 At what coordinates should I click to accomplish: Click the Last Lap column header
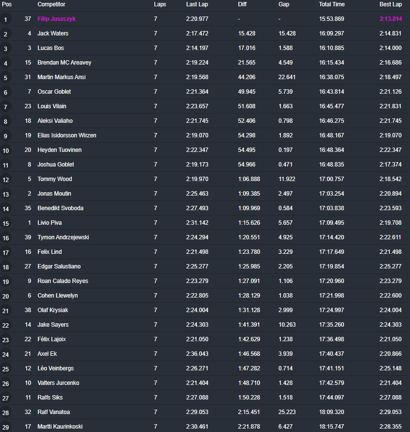[197, 4]
